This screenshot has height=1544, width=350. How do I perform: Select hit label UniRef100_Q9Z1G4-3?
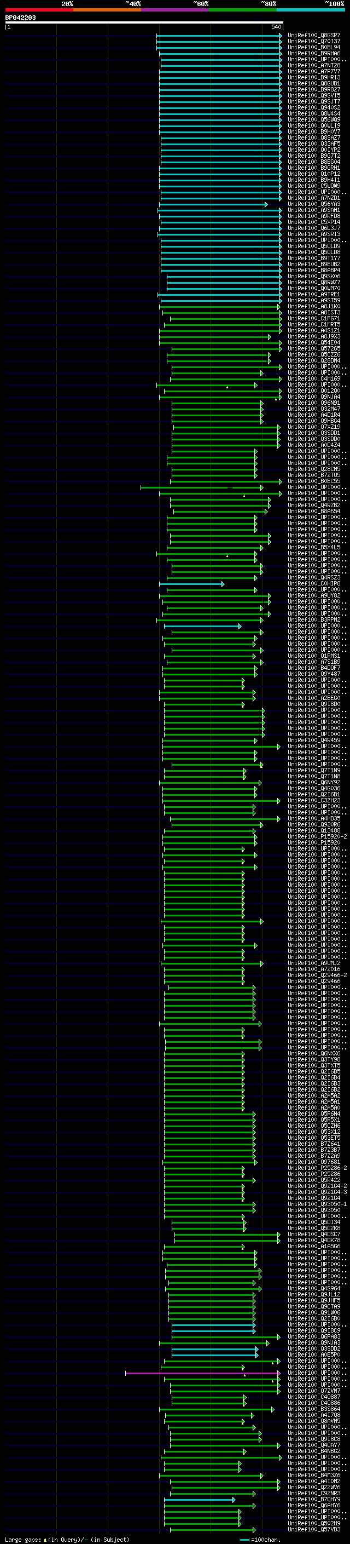(317, 1192)
